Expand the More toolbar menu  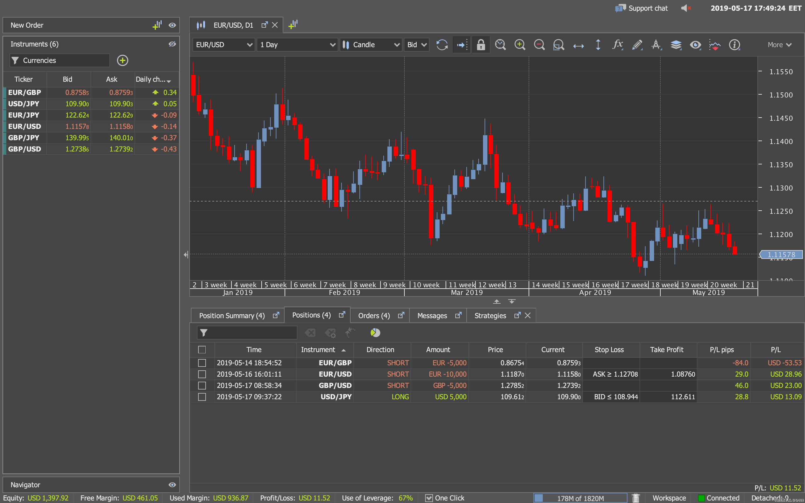(780, 45)
